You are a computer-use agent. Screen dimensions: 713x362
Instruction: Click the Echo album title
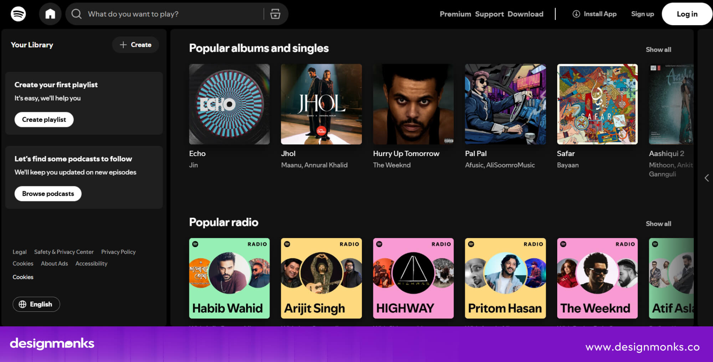coord(197,154)
